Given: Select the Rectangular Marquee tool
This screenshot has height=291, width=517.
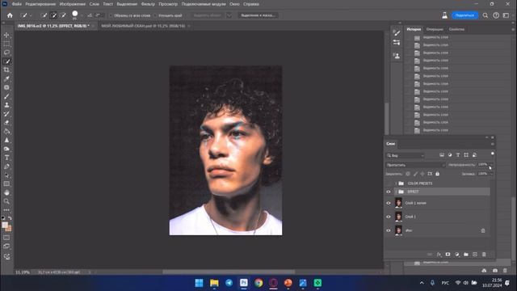Looking at the screenshot, I should 6,44.
